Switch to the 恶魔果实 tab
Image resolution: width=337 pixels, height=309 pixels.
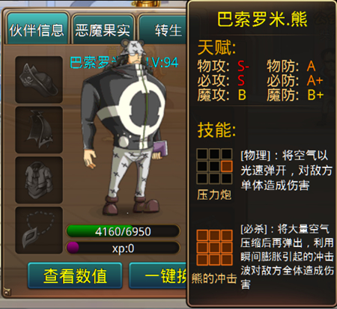click(x=103, y=30)
